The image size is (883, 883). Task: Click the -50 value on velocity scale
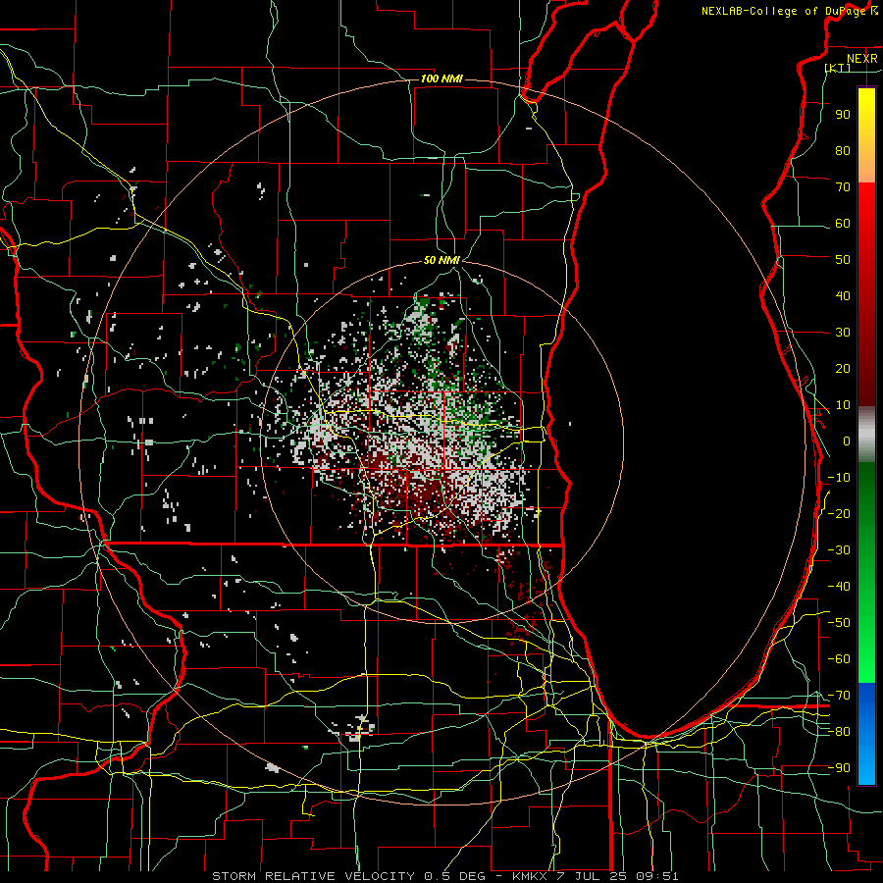[x=839, y=623]
